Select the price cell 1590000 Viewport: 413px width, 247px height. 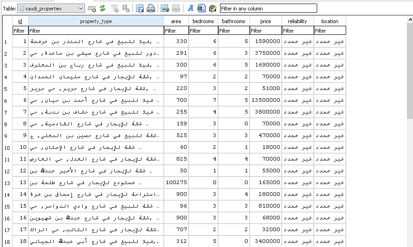[266, 41]
